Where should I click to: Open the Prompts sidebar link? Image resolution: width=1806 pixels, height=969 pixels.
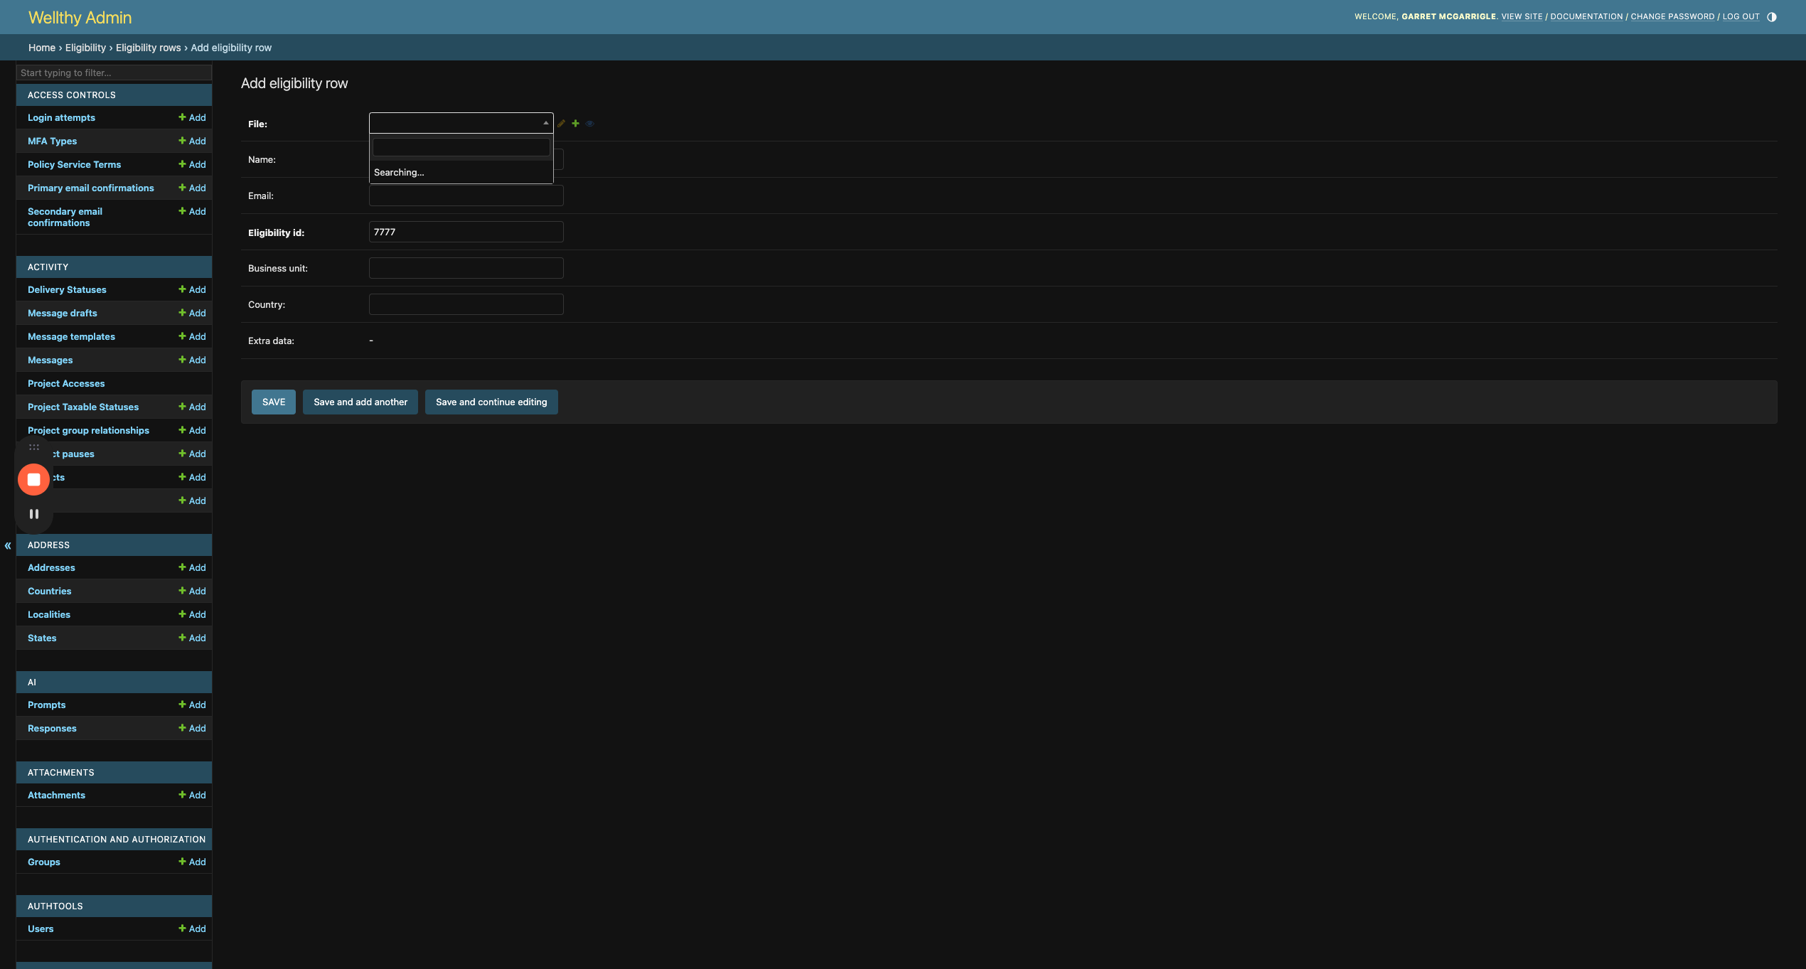(46, 705)
